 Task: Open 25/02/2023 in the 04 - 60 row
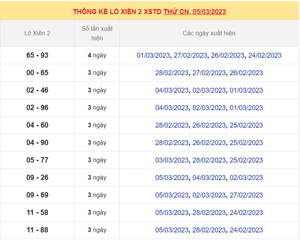tap(246, 125)
